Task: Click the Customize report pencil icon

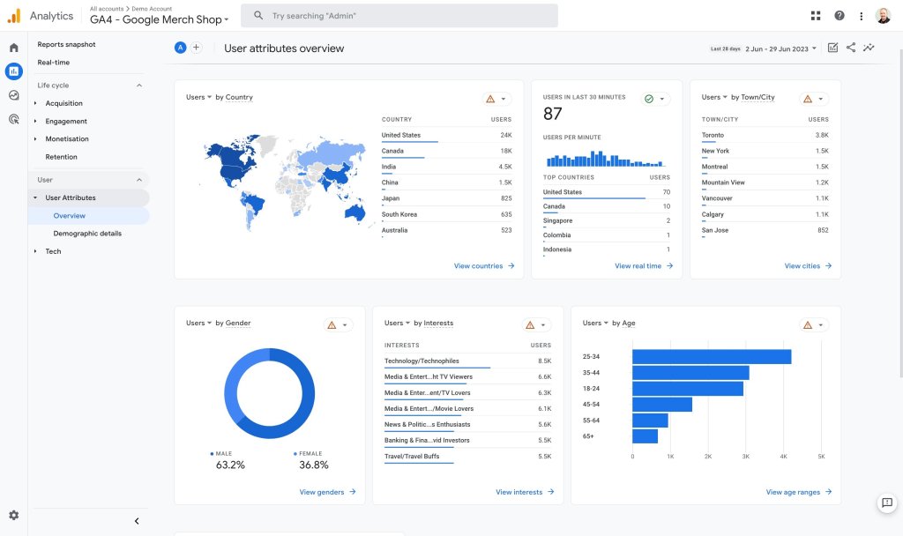Action: (832, 48)
